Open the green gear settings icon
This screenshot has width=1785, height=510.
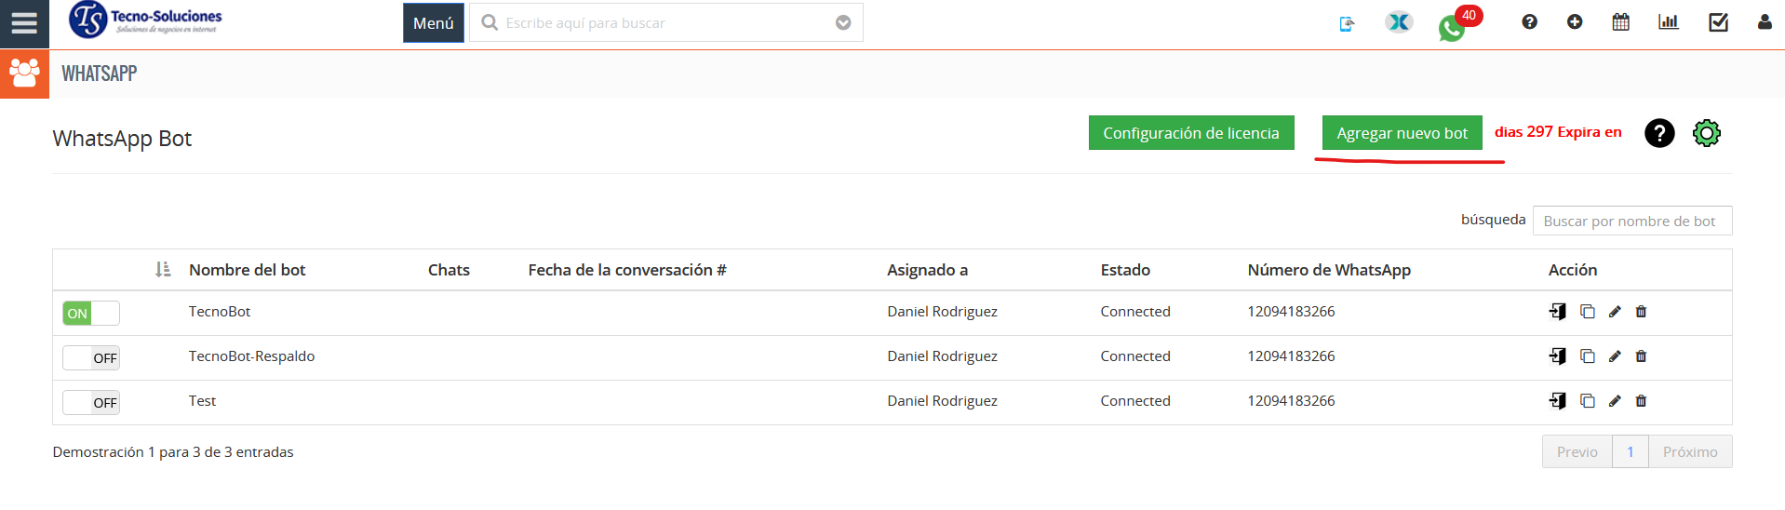click(1706, 133)
